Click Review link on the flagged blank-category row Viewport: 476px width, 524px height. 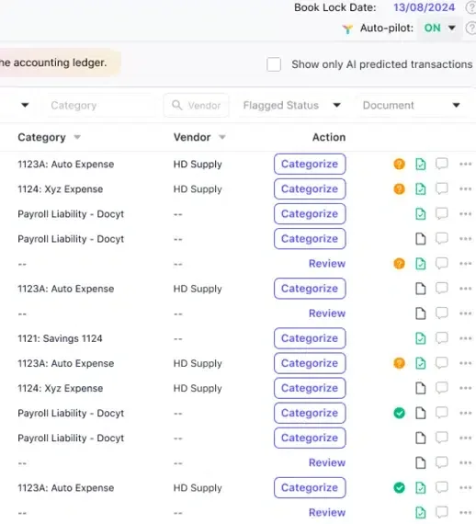(x=327, y=264)
